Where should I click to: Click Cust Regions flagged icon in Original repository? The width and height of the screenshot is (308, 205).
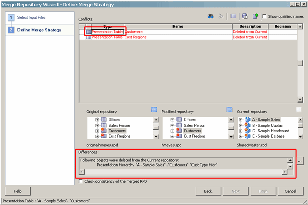pyautogui.click(x=104, y=136)
